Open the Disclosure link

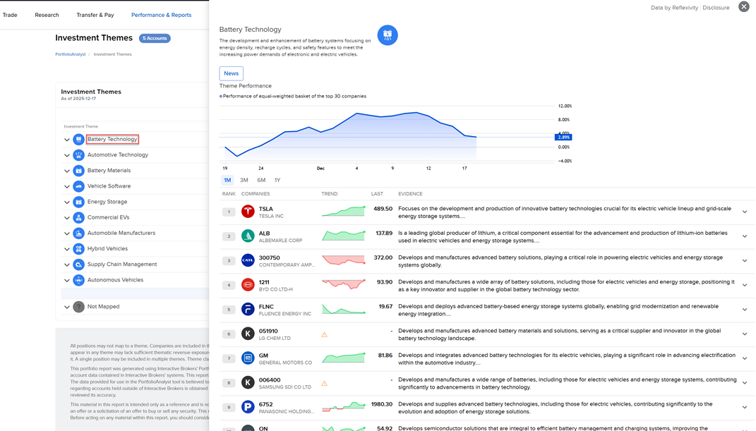coord(716,8)
